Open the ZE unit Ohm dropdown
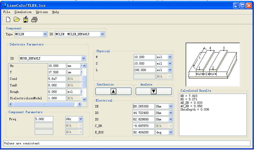Screen dimensions: 254x150 click(x=171, y=106)
